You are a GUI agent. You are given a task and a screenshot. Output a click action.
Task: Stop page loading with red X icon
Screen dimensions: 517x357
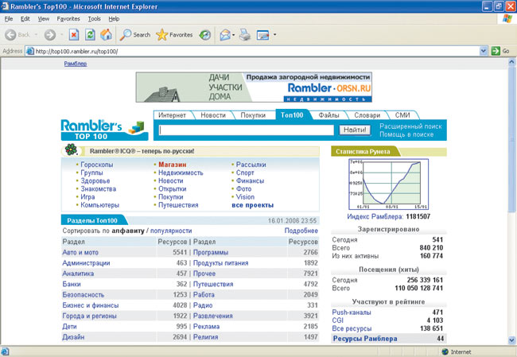(x=74, y=35)
